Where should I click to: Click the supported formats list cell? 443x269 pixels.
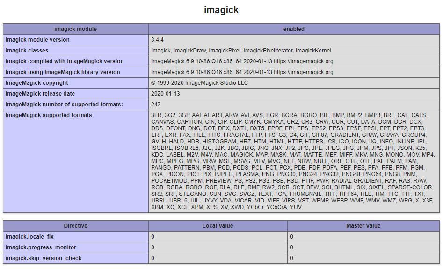[294, 161]
